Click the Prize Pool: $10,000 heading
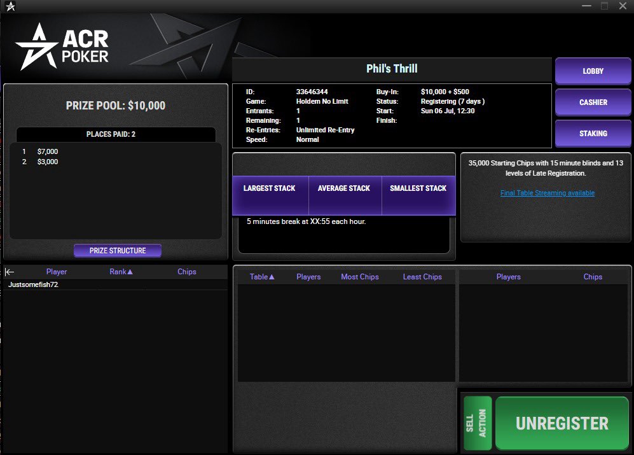The image size is (634, 455). (116, 106)
